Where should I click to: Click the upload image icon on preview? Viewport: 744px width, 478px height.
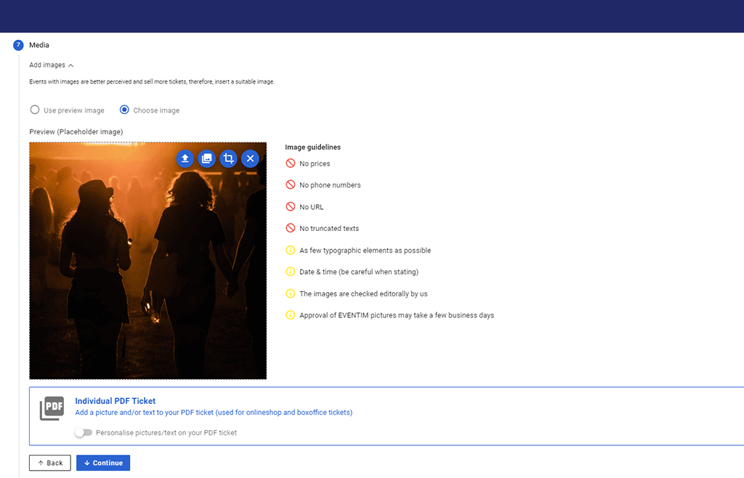185,158
